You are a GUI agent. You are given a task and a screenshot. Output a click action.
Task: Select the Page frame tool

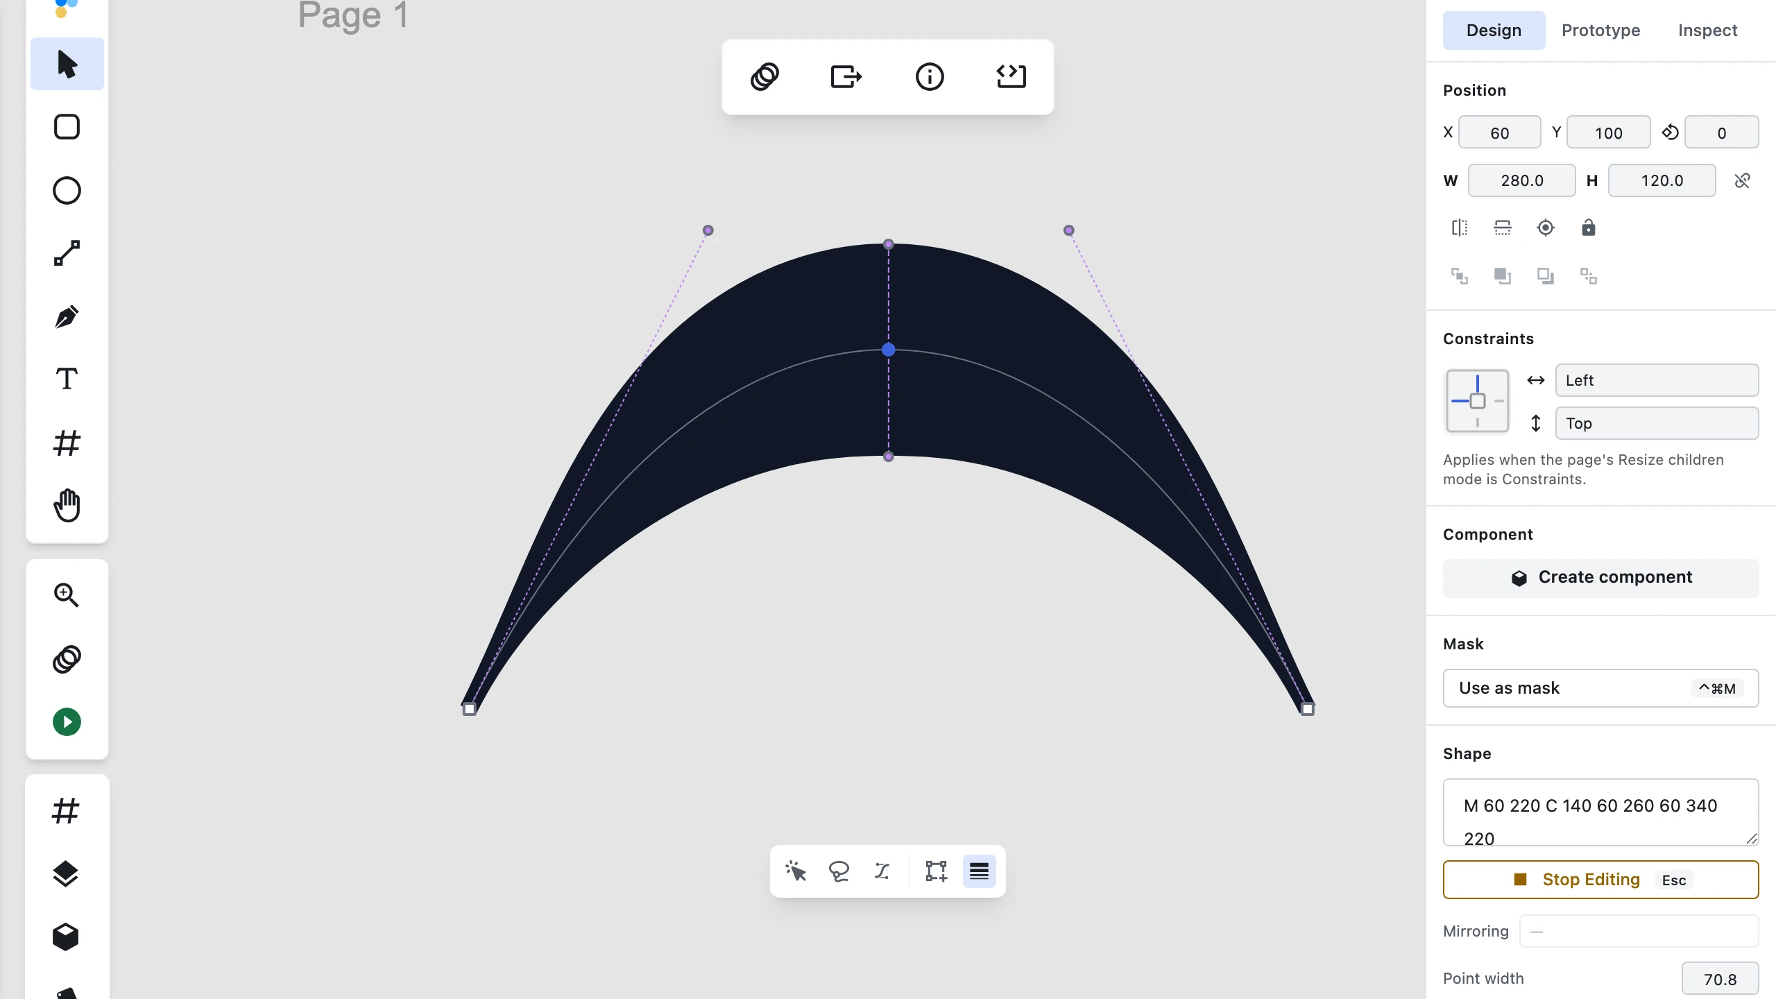(x=67, y=443)
